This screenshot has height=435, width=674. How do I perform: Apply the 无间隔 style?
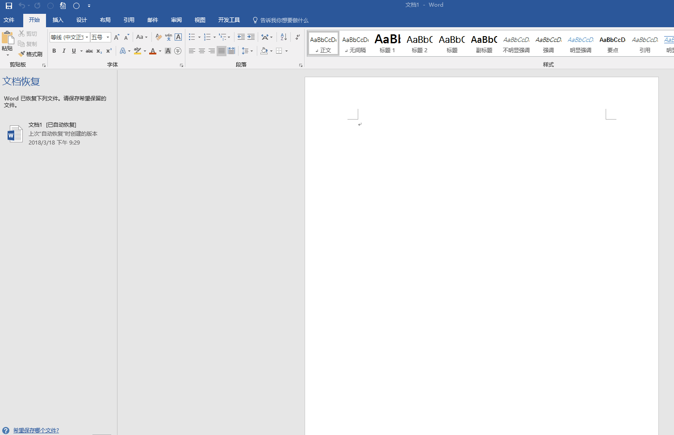point(355,43)
